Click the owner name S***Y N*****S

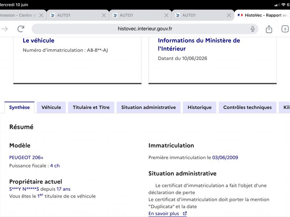(24, 189)
